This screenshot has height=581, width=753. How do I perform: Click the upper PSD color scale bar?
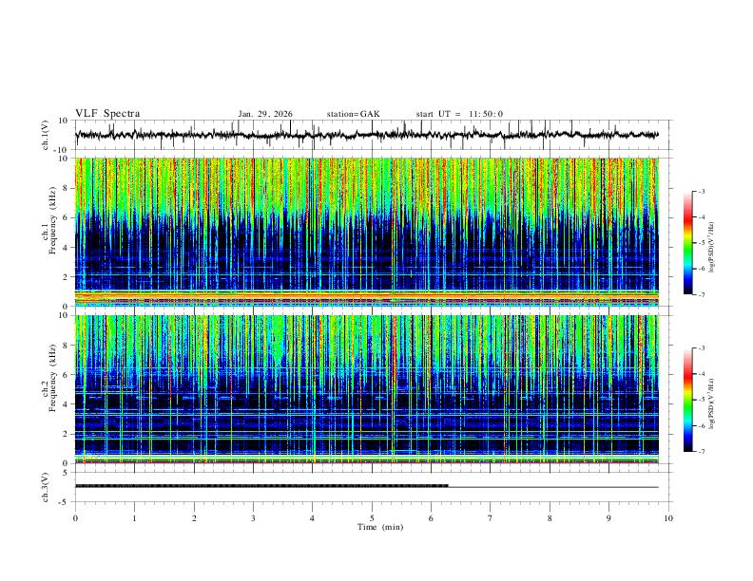pyautogui.click(x=688, y=242)
